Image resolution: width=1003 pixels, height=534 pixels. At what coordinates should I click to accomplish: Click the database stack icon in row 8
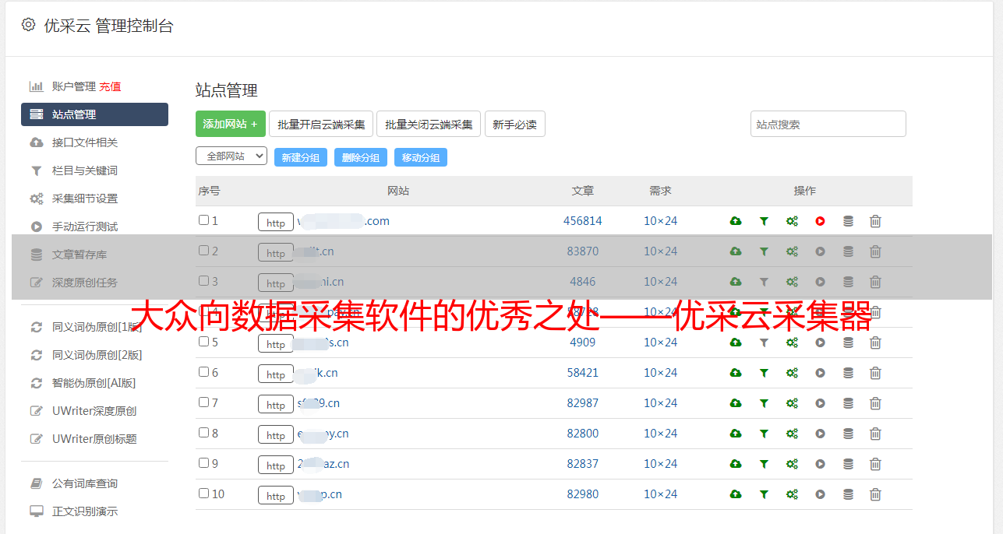pyautogui.click(x=848, y=434)
